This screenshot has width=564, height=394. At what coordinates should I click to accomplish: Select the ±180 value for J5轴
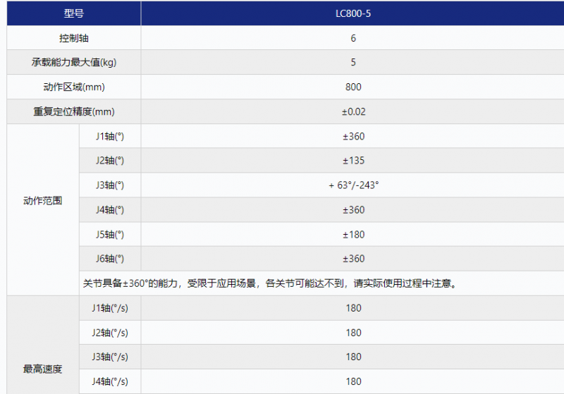point(354,234)
